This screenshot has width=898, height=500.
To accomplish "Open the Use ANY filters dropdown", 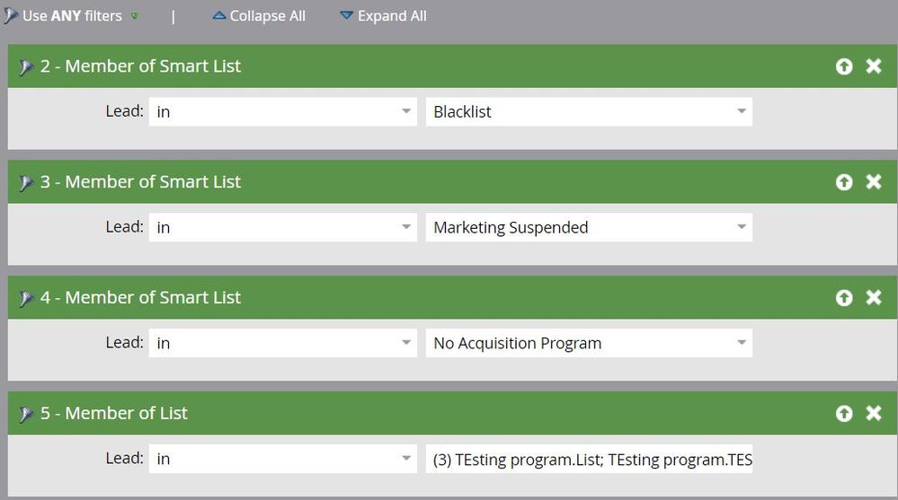I will [134, 16].
